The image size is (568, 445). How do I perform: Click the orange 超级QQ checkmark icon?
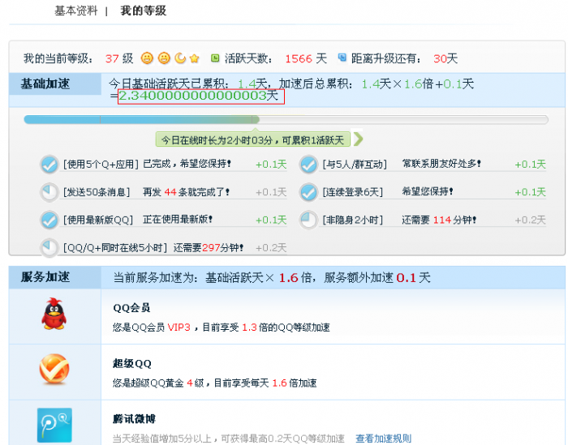click(54, 369)
